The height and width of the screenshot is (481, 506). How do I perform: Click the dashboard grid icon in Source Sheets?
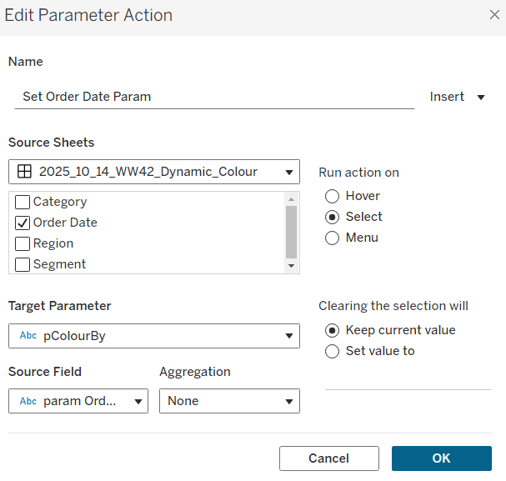[25, 172]
